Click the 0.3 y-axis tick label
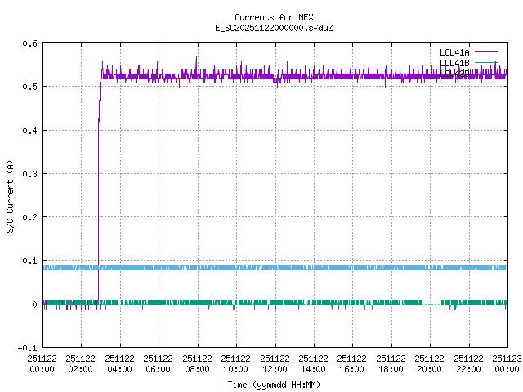The width and height of the screenshot is (523, 392). point(30,174)
